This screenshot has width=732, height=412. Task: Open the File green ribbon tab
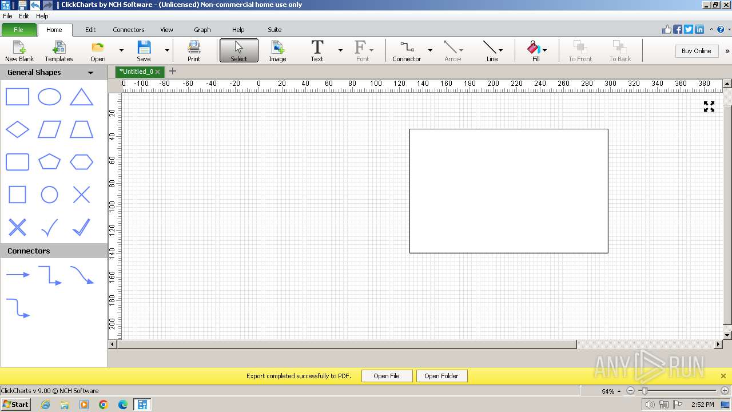(18, 30)
